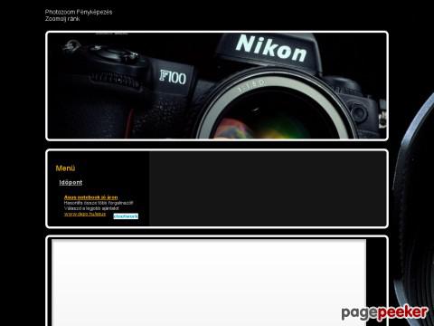Click the Nikon F100 camera banner image
Viewport: 434px width, 326px height.
(x=217, y=86)
